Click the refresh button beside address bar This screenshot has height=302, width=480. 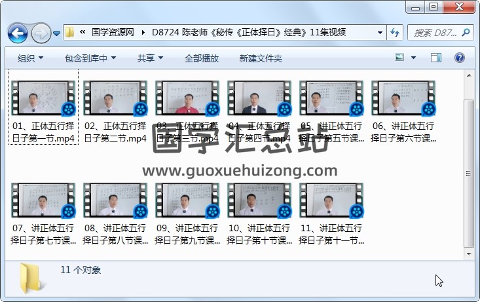(x=395, y=33)
